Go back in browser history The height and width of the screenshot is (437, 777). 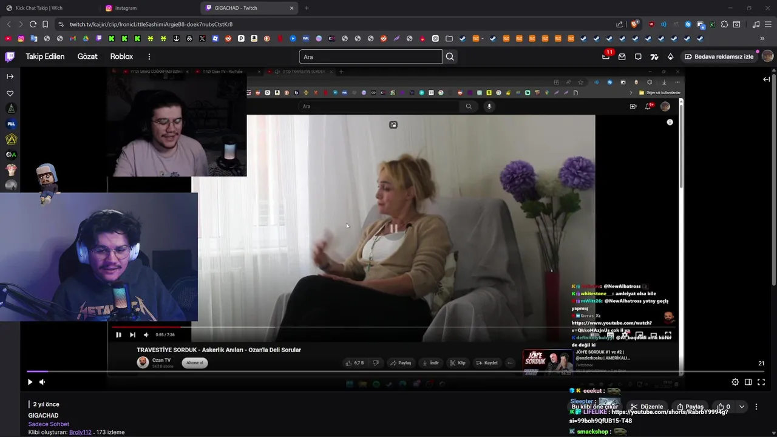click(x=8, y=24)
